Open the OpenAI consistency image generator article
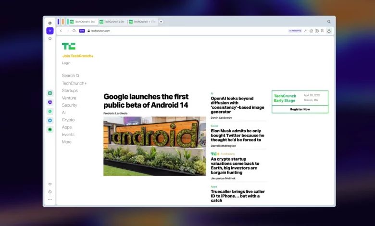Viewport: 375px width, 226px height. 237,105
